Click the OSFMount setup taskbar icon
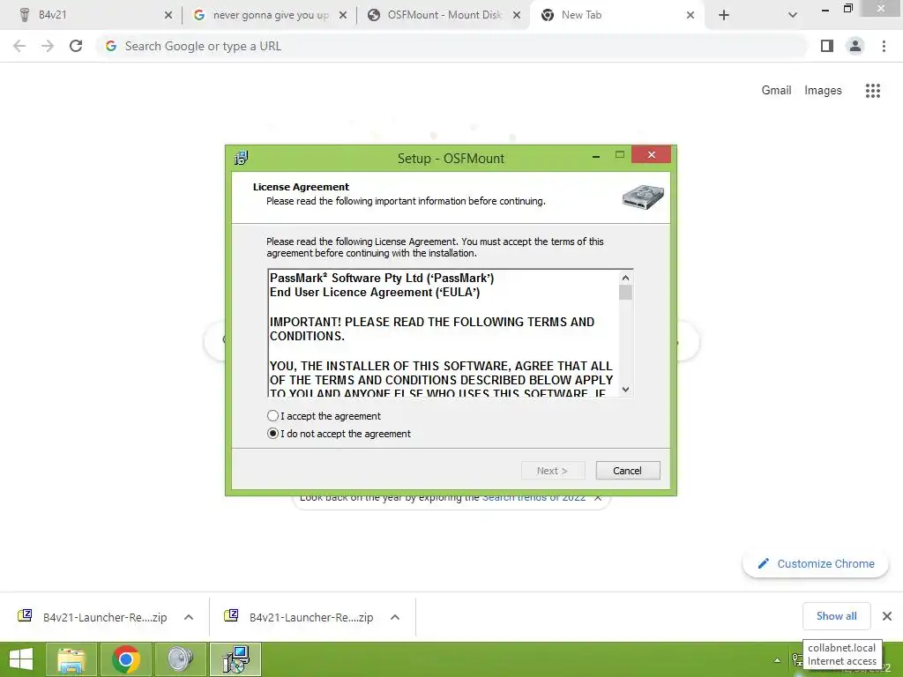903x677 pixels. 235,659
